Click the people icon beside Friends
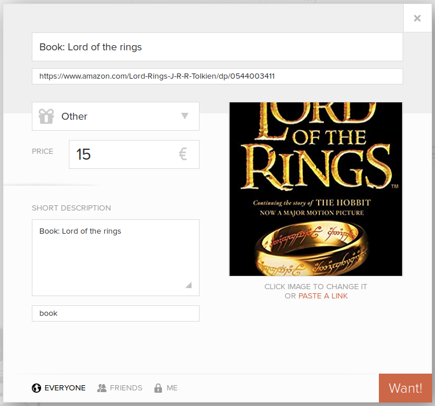This screenshot has width=435, height=406. click(x=102, y=388)
